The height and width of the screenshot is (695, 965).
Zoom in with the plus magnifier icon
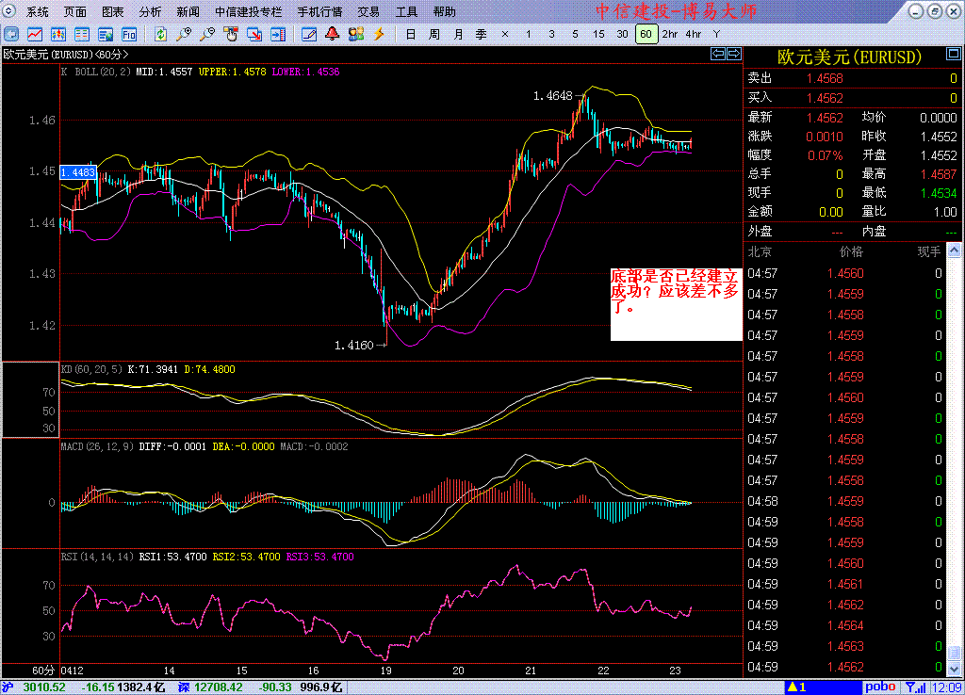pos(184,35)
